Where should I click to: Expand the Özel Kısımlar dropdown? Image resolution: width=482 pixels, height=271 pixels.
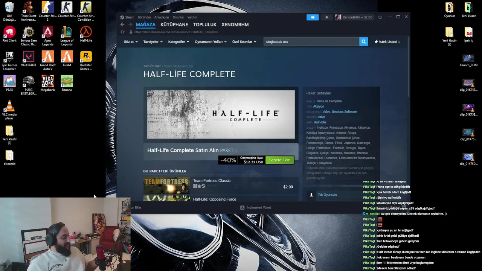(244, 42)
